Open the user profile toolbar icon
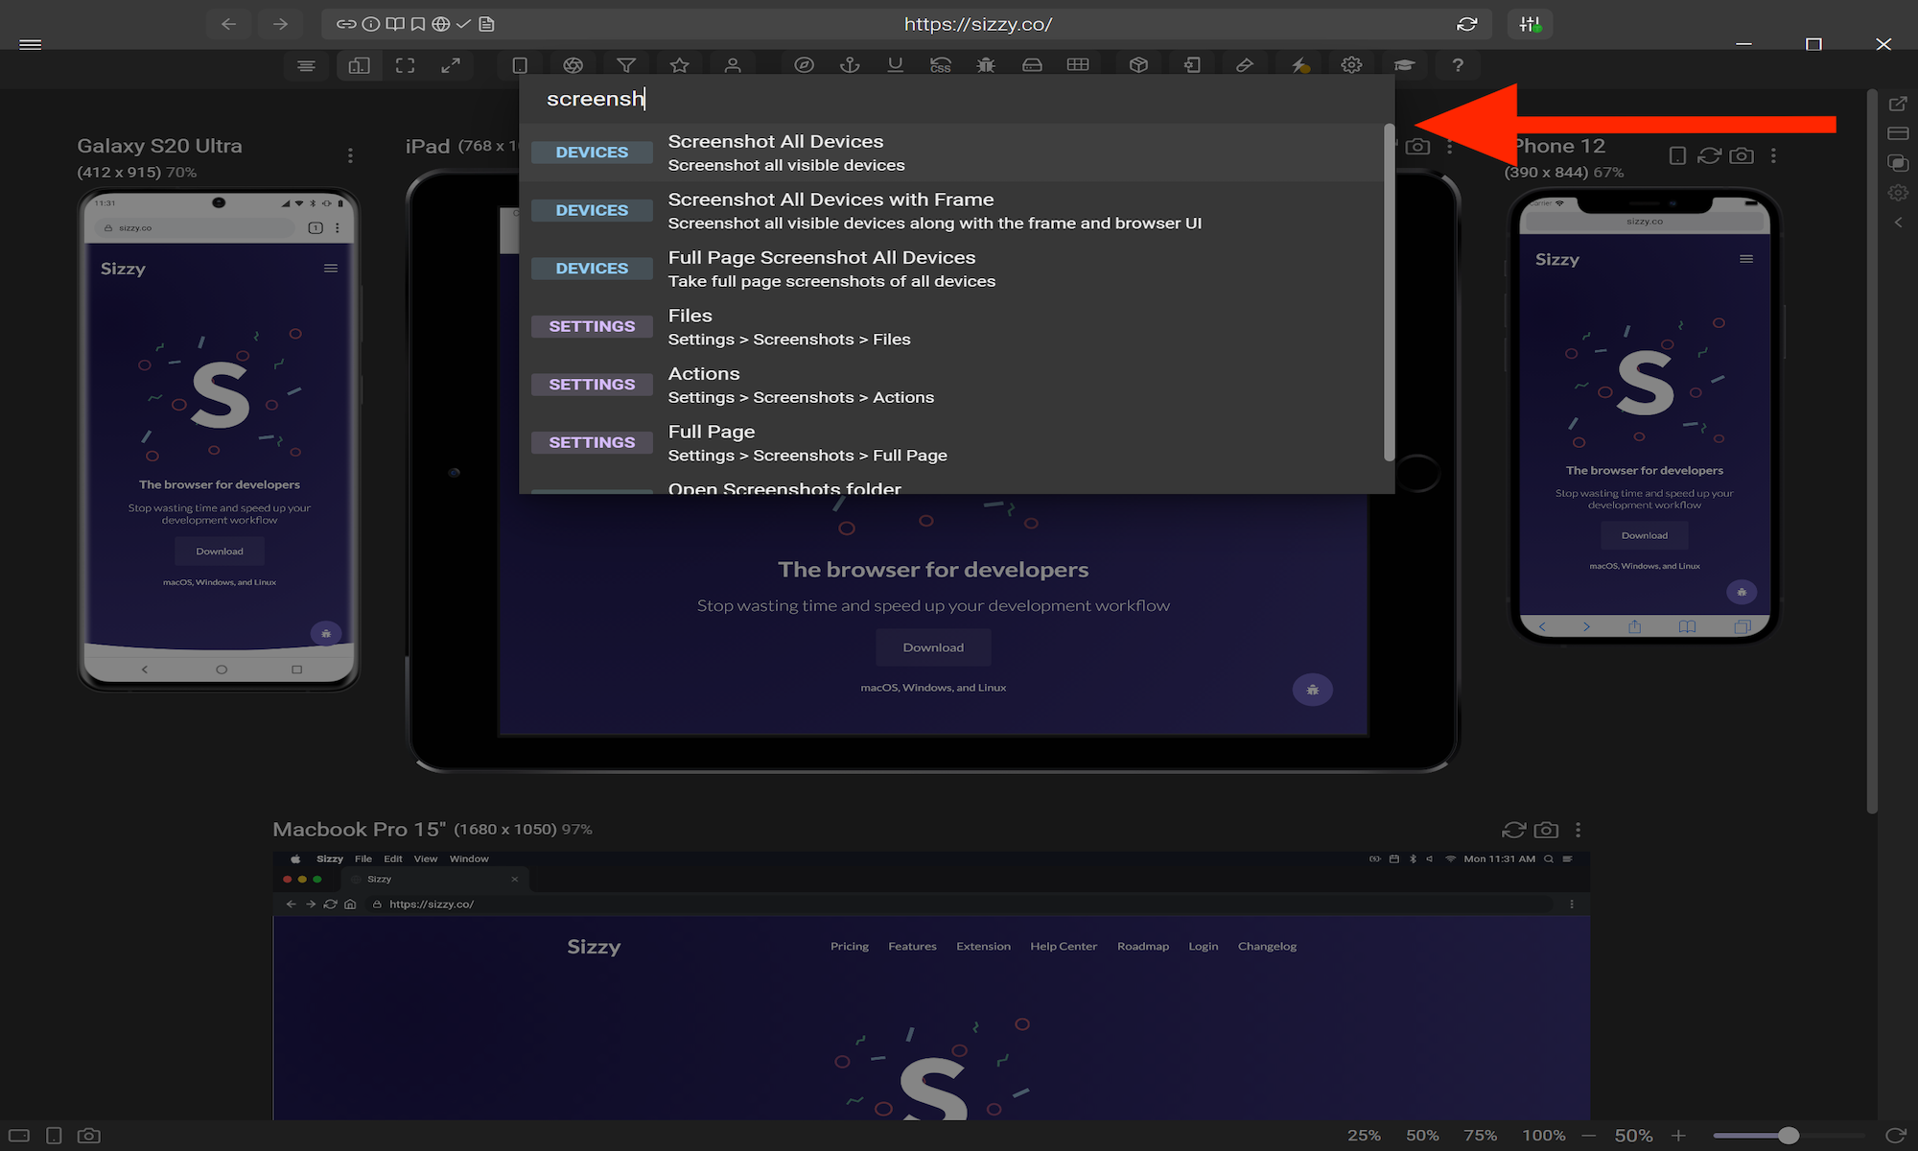The height and width of the screenshot is (1151, 1918). coord(733,65)
